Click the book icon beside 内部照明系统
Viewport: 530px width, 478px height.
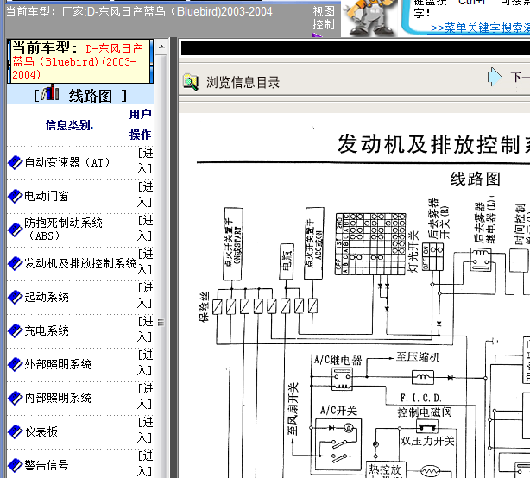(16, 399)
